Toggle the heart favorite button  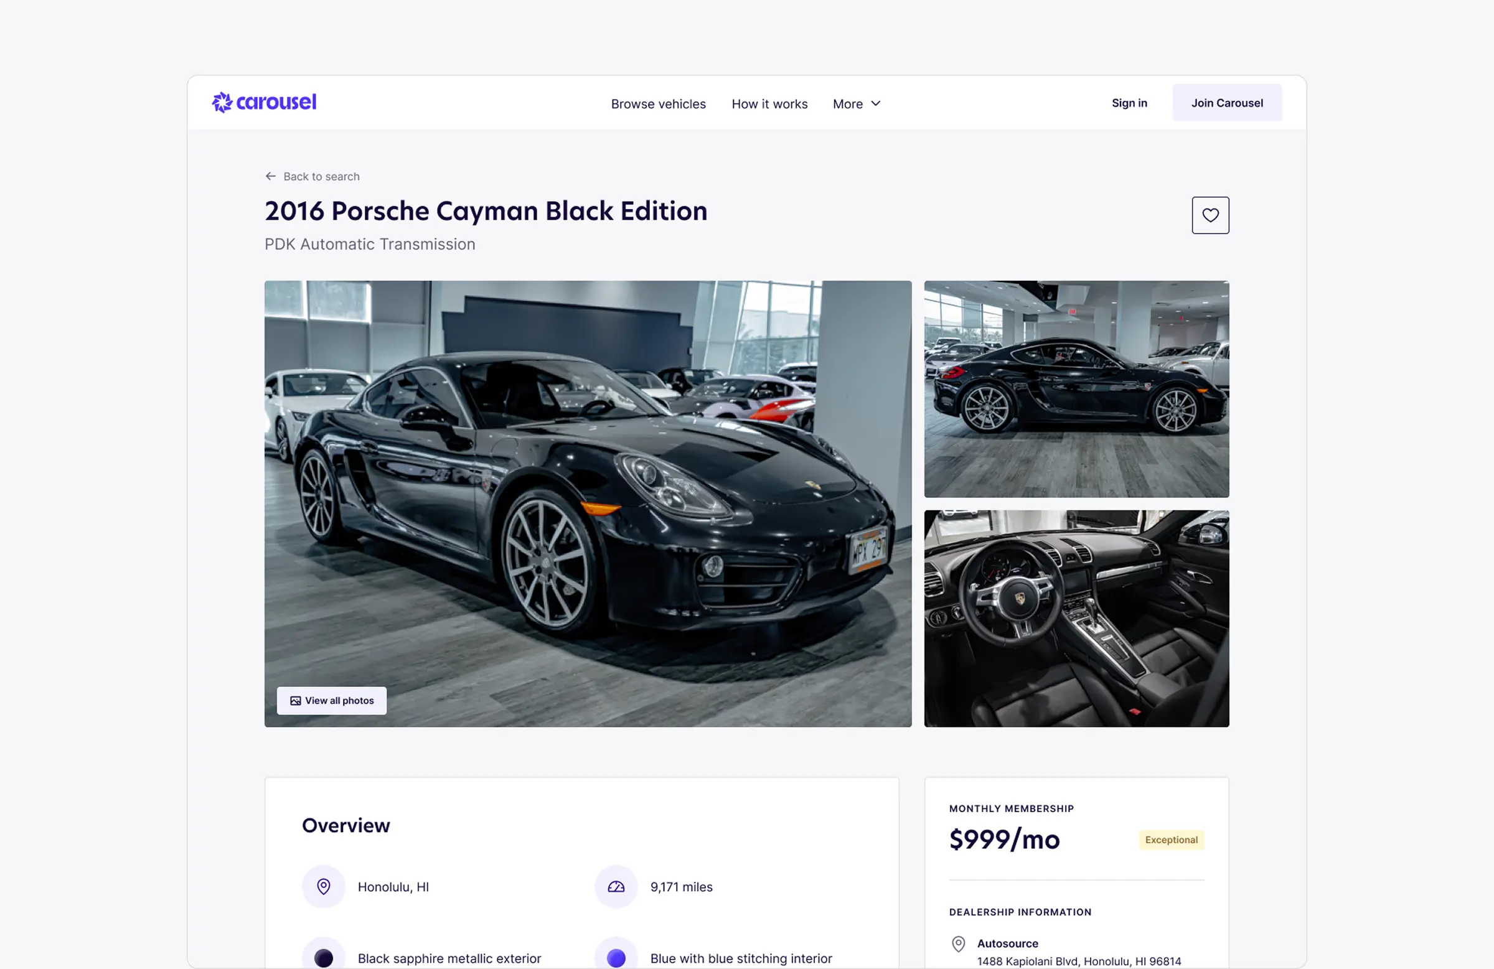1210,215
